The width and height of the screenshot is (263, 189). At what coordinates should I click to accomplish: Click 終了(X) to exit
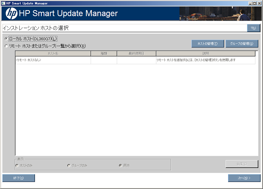click(19, 178)
